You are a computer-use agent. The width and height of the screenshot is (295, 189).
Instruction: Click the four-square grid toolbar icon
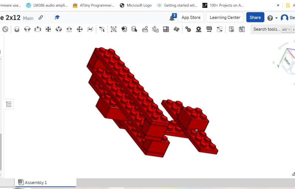[x=166, y=29]
